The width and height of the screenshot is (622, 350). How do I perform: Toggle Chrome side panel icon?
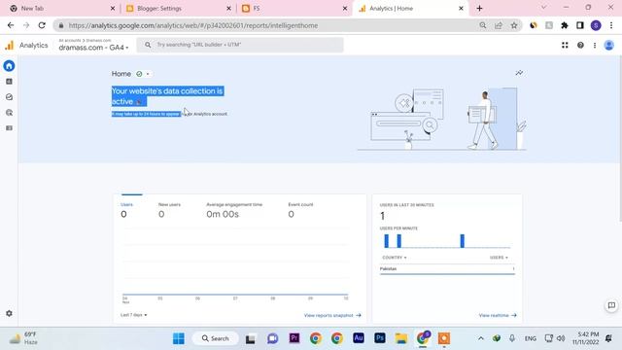[580, 25]
